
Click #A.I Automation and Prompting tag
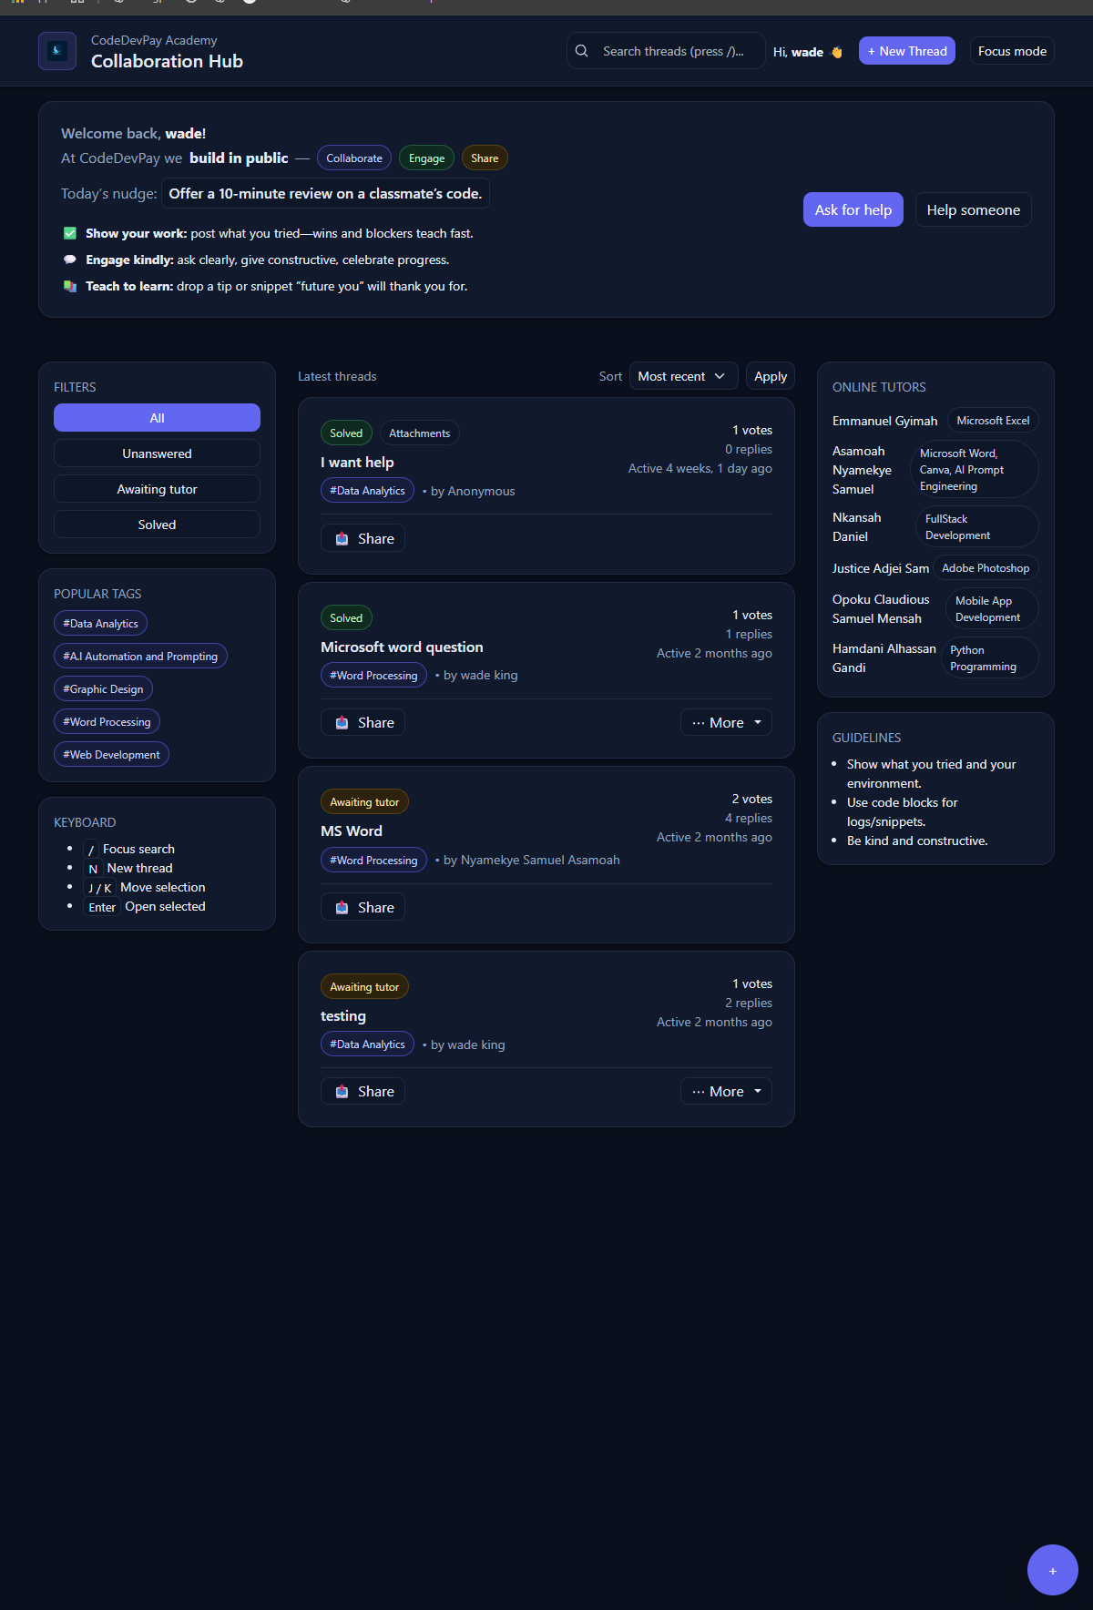coord(140,657)
